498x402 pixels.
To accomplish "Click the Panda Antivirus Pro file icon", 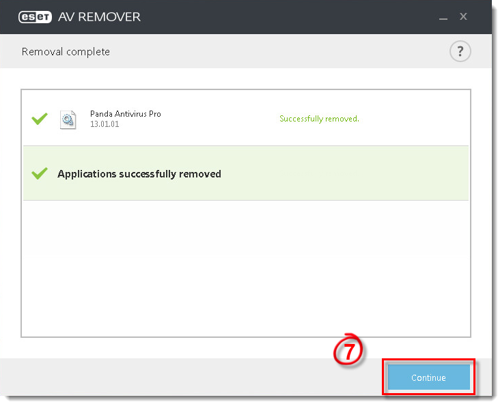I will (68, 119).
